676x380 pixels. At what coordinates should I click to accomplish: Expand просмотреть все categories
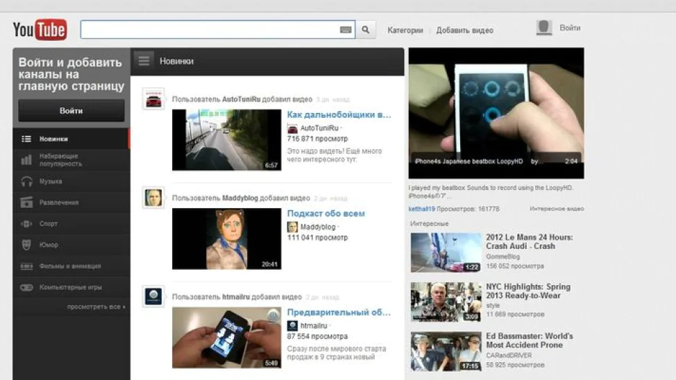pyautogui.click(x=96, y=306)
